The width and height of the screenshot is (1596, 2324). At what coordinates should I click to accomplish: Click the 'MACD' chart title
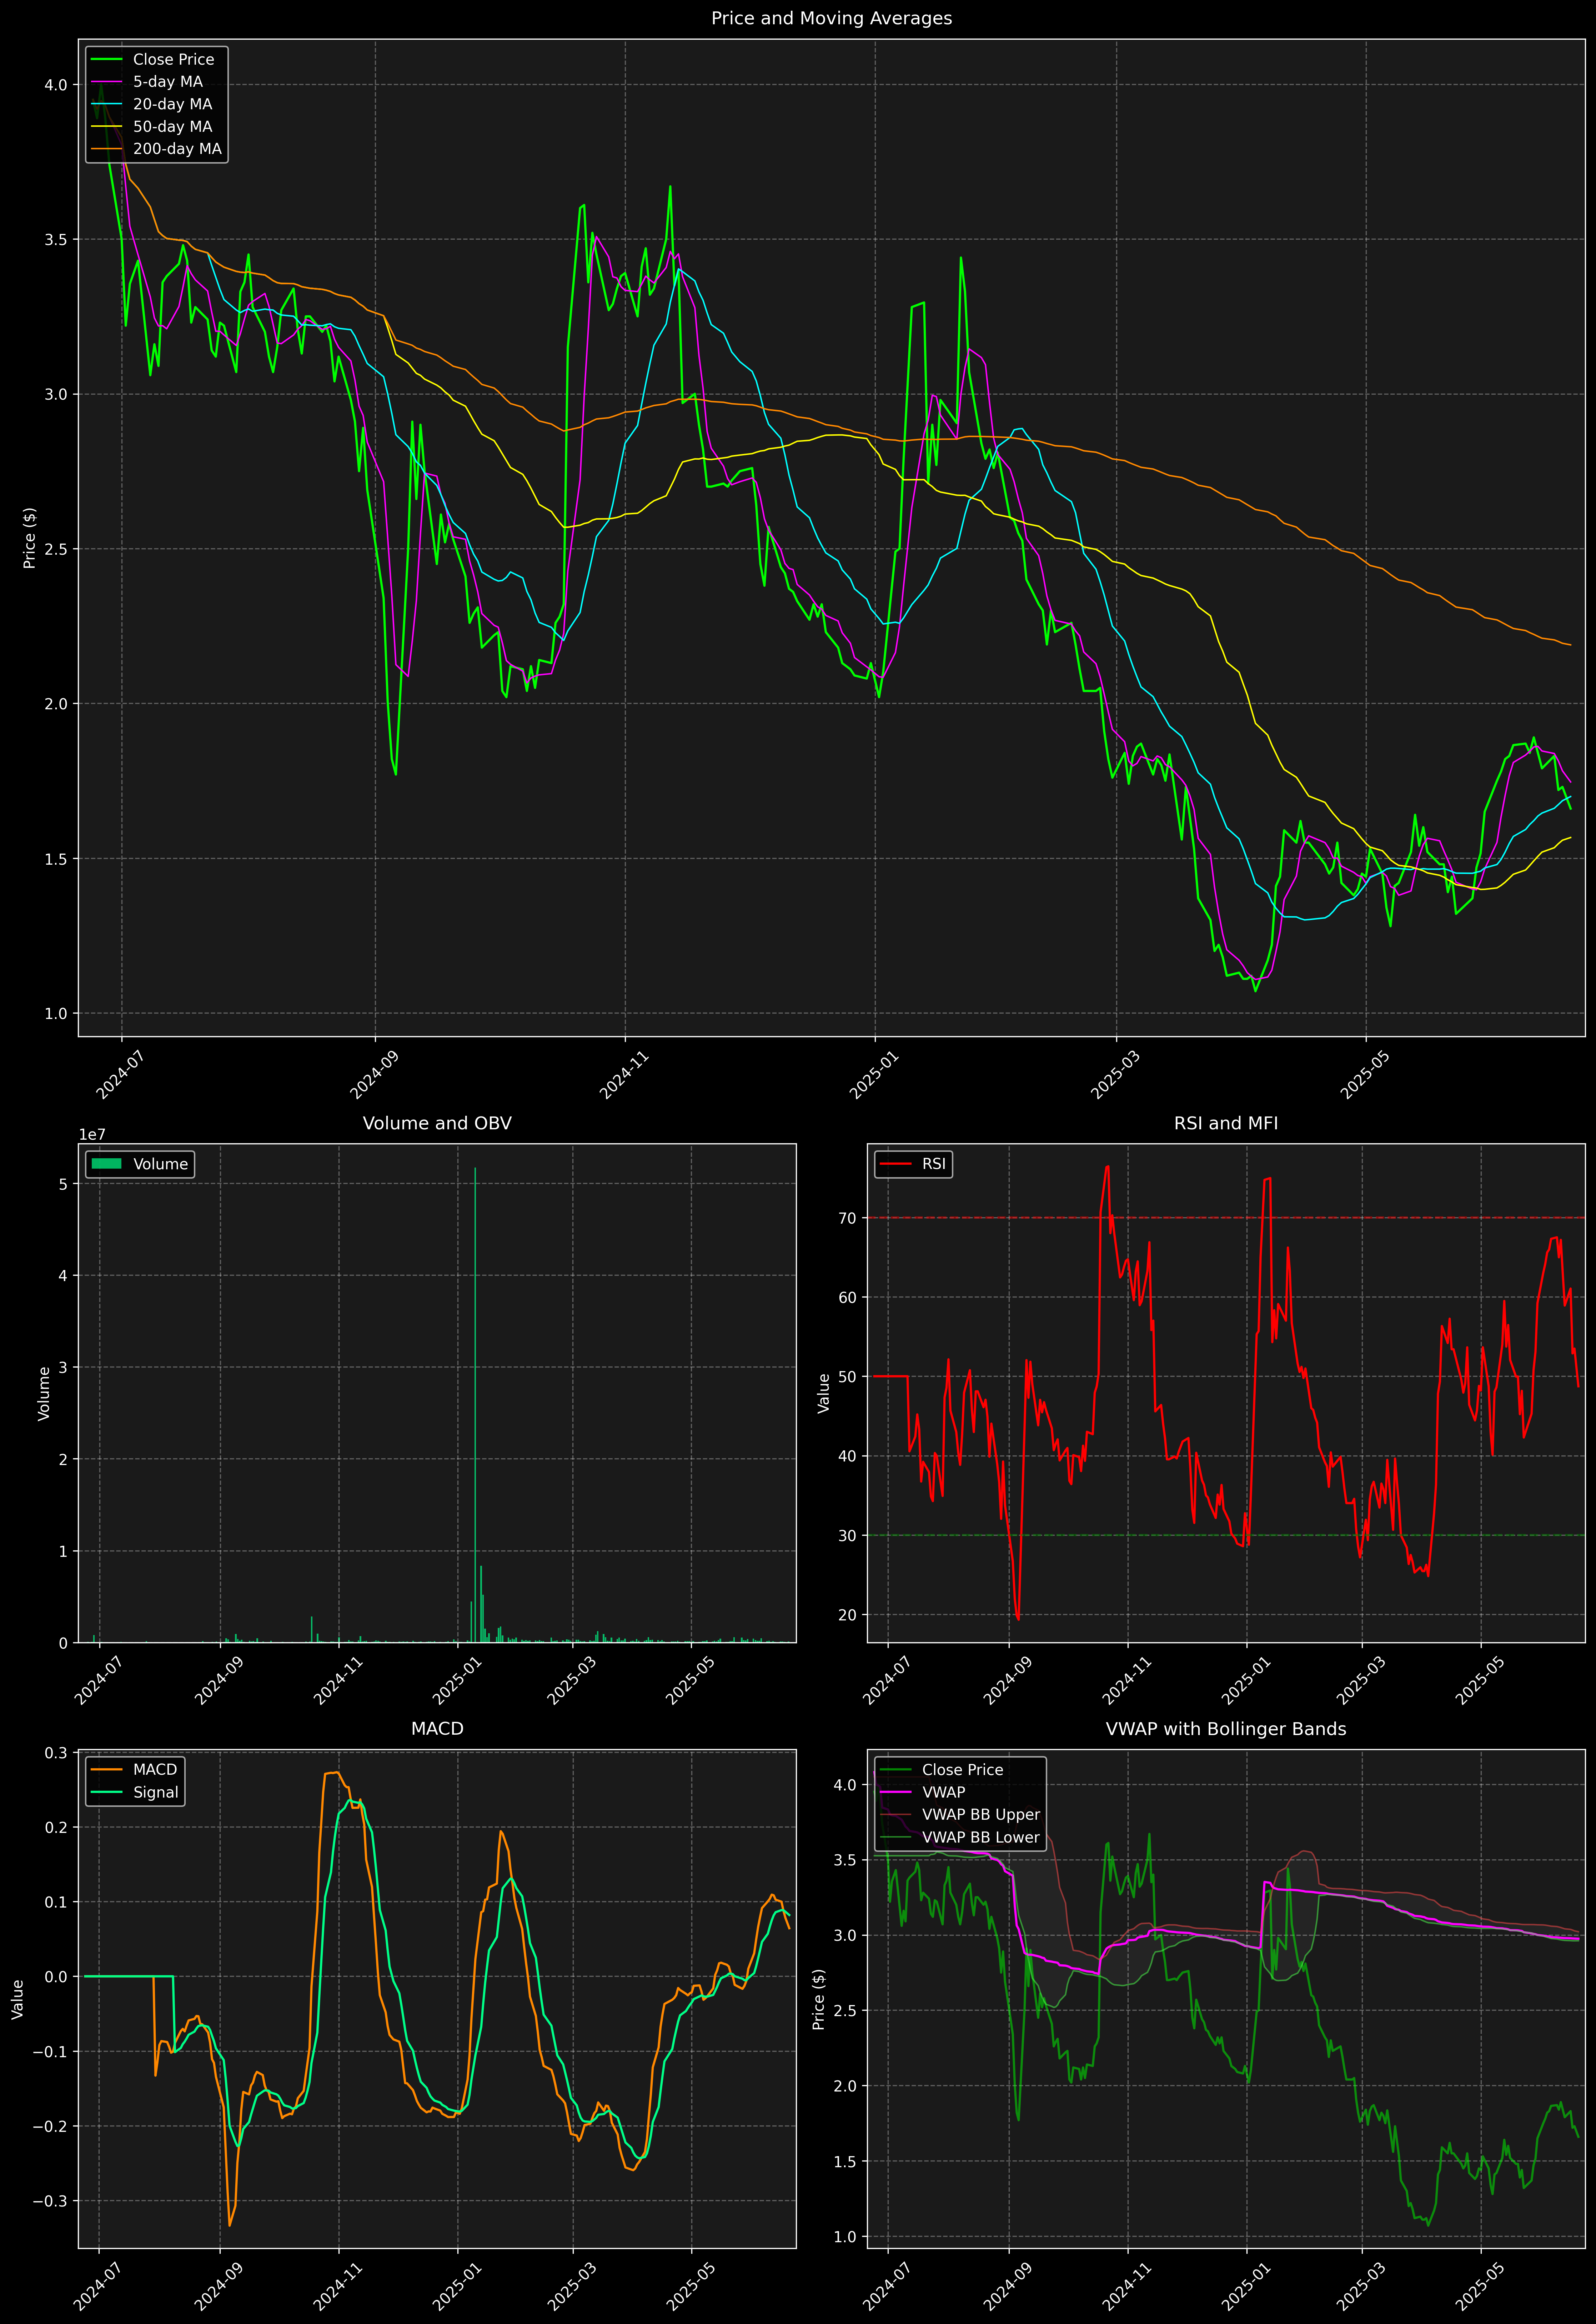point(437,1729)
